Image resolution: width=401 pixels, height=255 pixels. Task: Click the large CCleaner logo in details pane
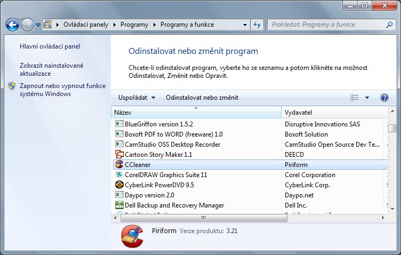pyautogui.click(x=132, y=236)
